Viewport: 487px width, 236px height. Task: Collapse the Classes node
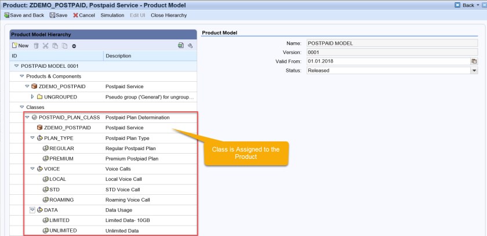[22, 107]
